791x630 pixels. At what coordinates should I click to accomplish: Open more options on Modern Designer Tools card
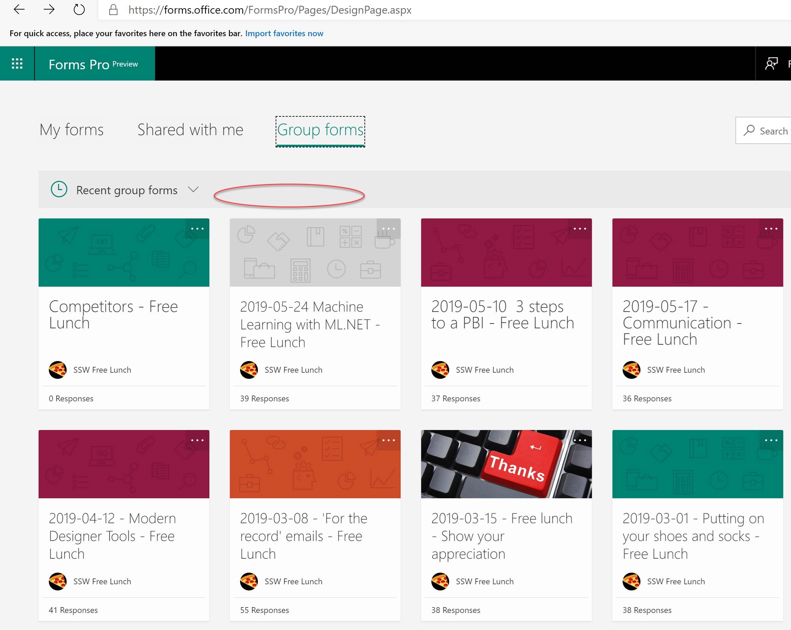pos(197,440)
